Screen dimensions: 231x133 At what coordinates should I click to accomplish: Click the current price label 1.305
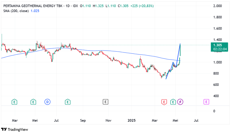pyautogui.click(x=219, y=47)
